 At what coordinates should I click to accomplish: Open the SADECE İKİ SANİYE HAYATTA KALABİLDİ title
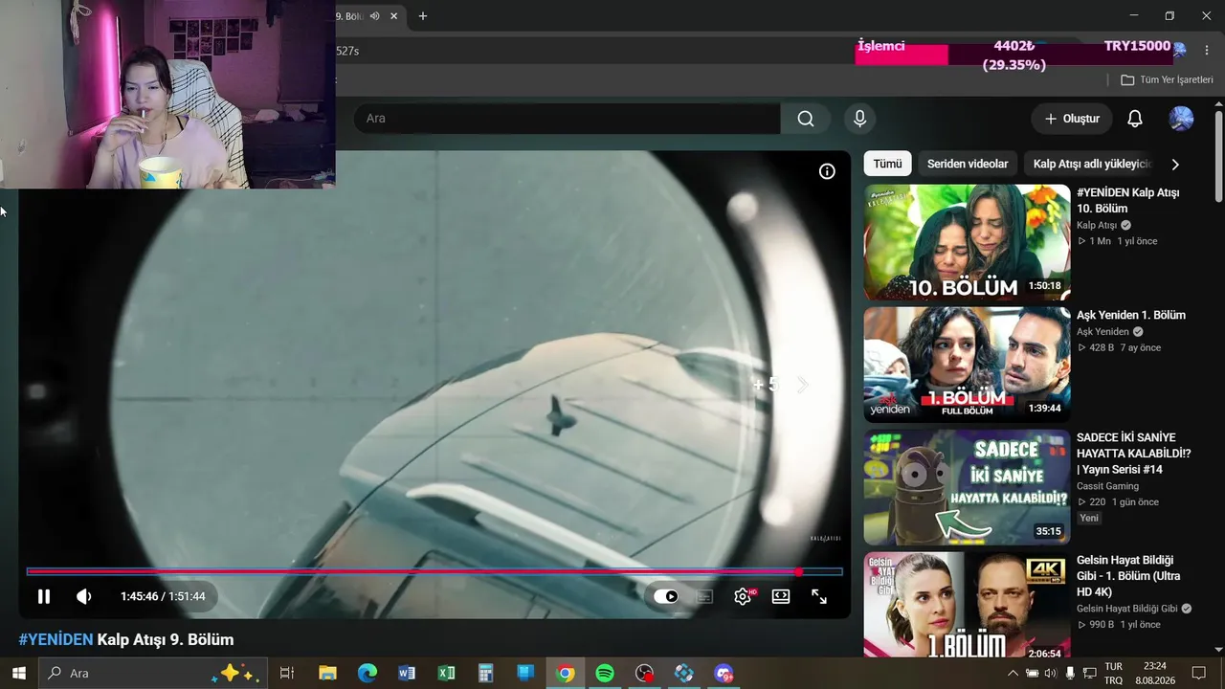click(x=1134, y=454)
